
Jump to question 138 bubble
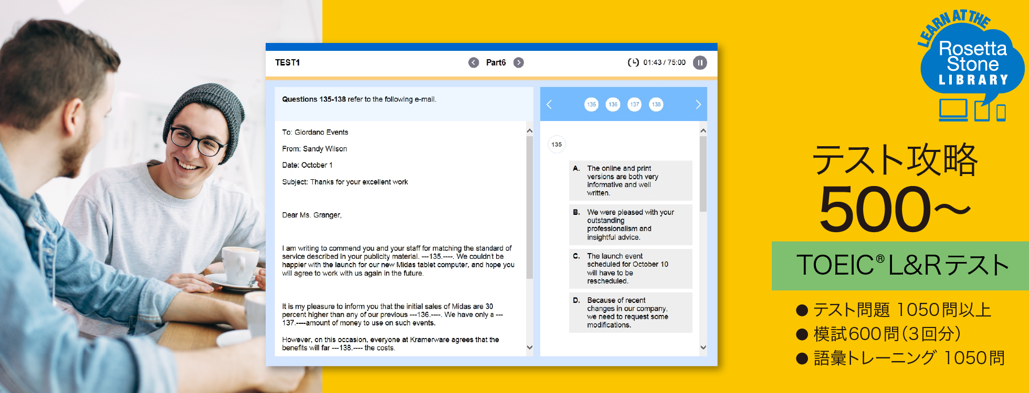click(656, 104)
